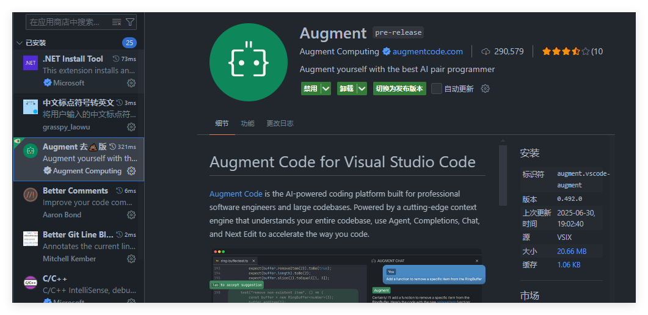The image size is (648, 315).
Task: Switch to the 细节 tab
Action: (222, 123)
